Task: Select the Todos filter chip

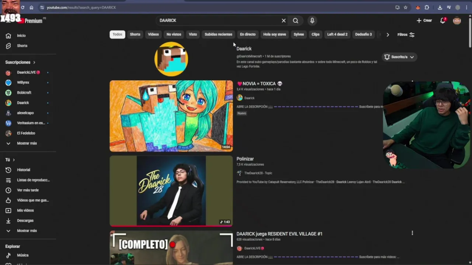Action: coord(117,34)
